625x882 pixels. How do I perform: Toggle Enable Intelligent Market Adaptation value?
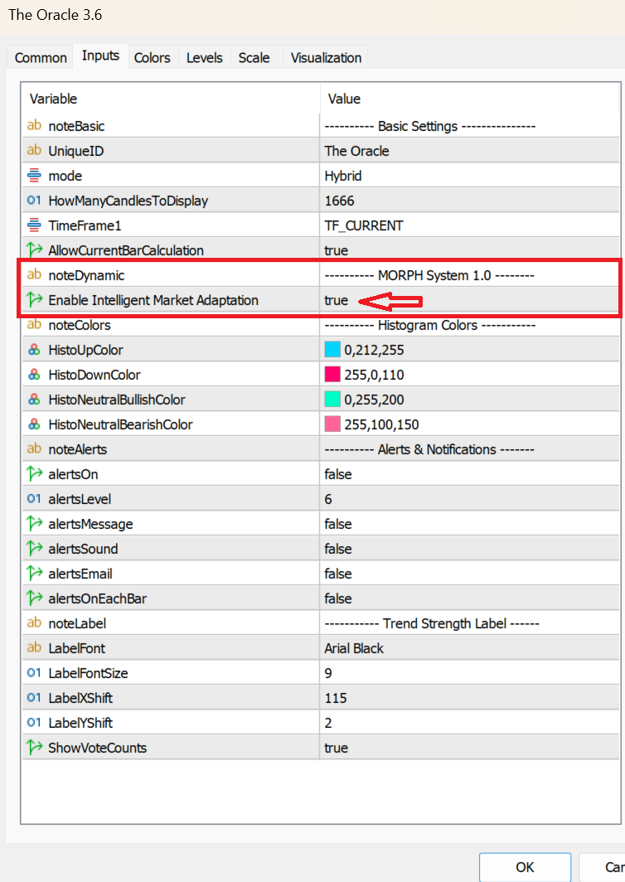(337, 300)
